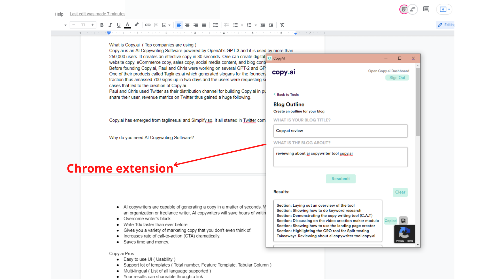This screenshot has height=279, width=496.
Task: Toggle underline formatting
Action: 119,25
